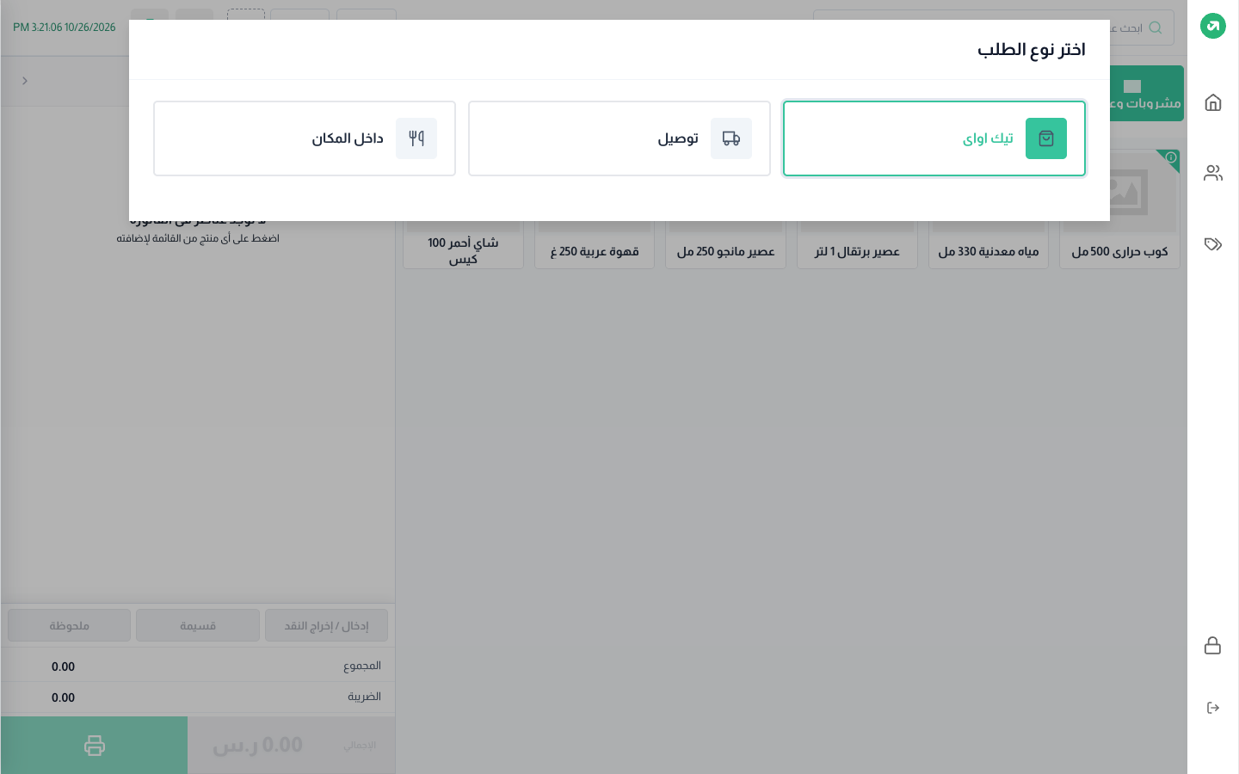Click the اختر نوع الطلب dialog title

click(1031, 50)
